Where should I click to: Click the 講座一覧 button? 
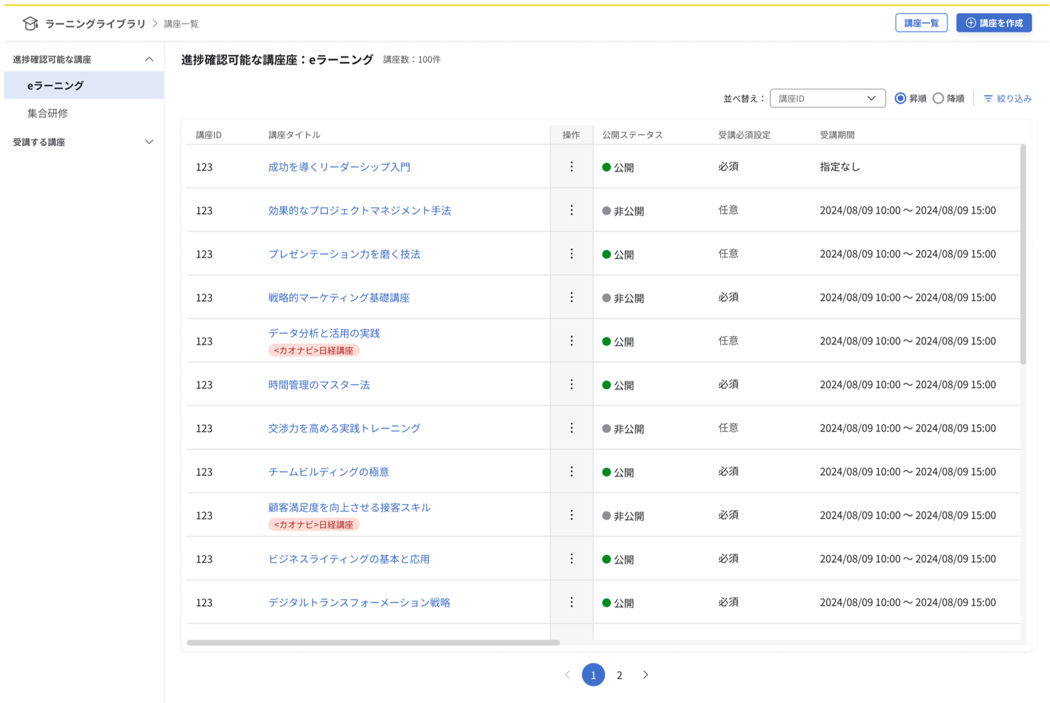tap(921, 22)
